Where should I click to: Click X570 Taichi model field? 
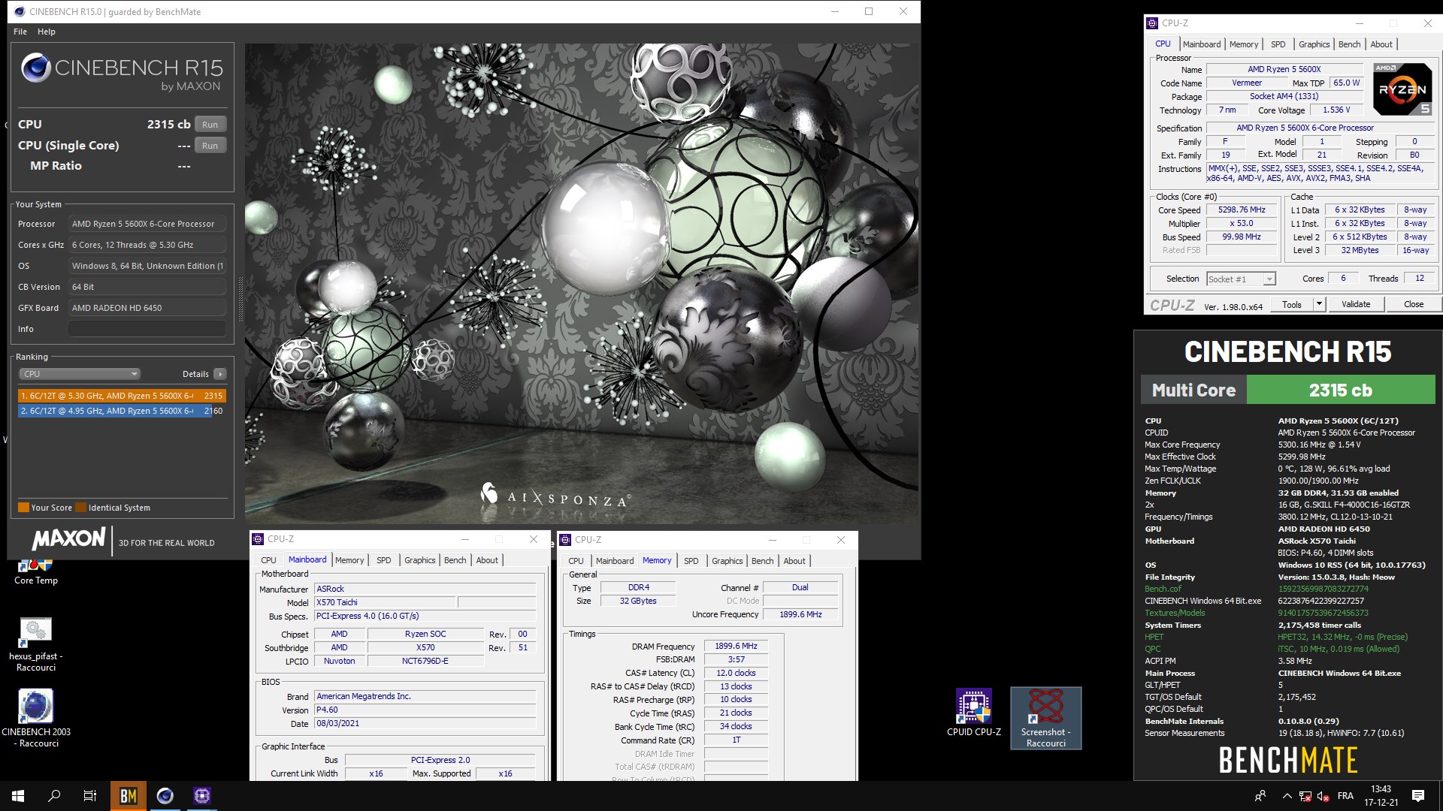385,602
